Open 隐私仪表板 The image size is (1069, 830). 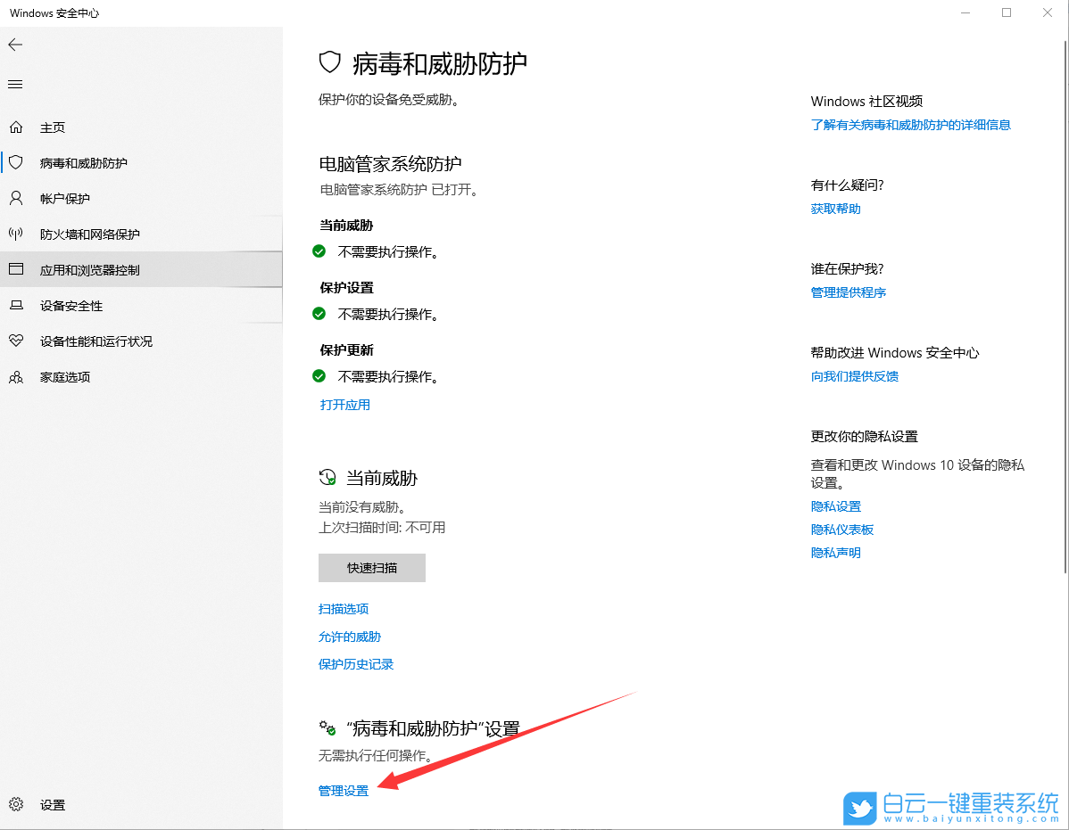tap(841, 529)
